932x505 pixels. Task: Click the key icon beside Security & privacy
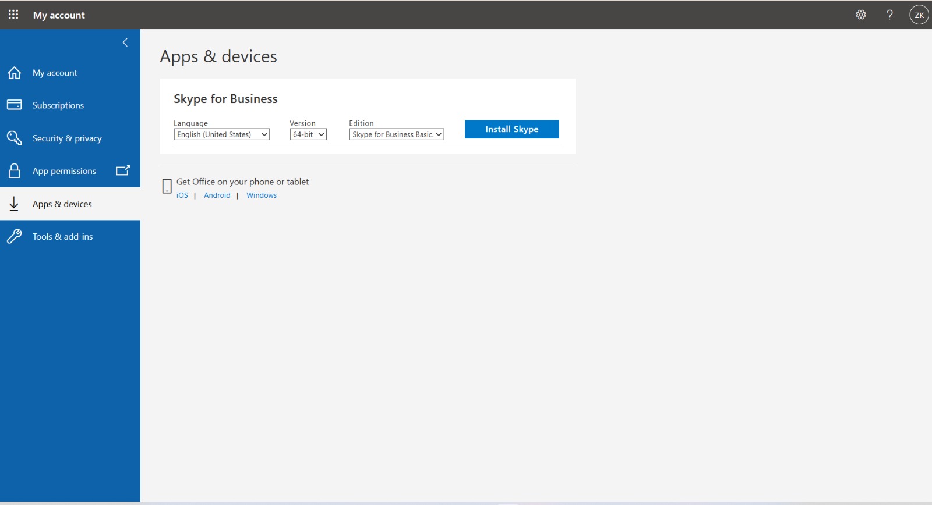[14, 138]
